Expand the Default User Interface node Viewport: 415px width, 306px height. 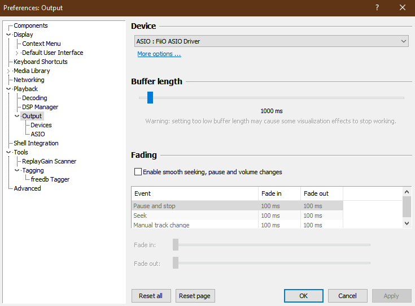(x=17, y=53)
